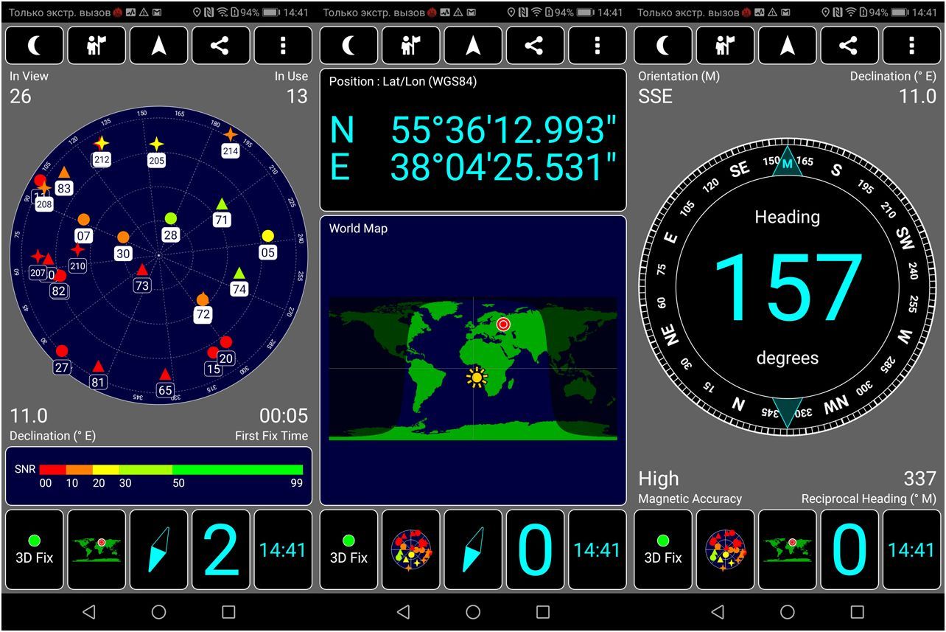Toggle night mode moon icon above position panel
Viewport: 946px width, 632px height.
348,46
